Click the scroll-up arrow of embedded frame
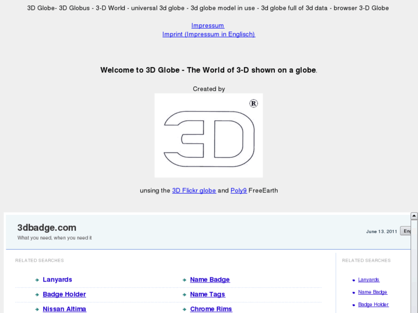 (x=414, y=216)
